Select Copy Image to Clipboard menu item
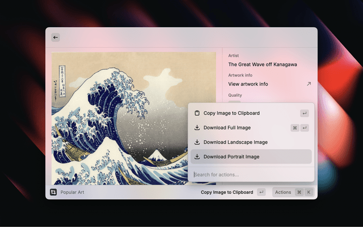Screen dimensions: 363x227 231,113
